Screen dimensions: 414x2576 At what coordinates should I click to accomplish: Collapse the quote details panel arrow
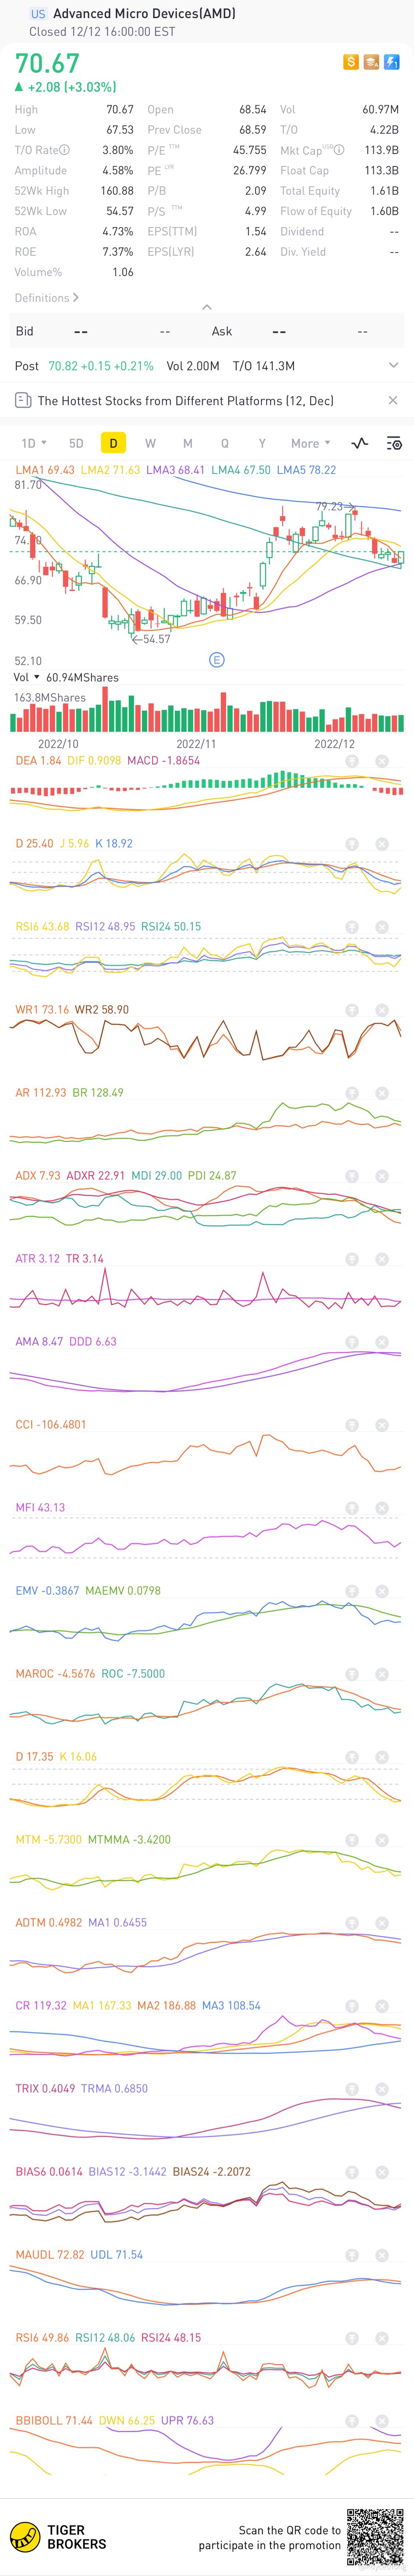[207, 307]
